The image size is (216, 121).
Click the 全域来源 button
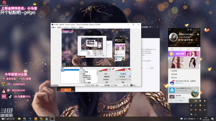click(107, 79)
